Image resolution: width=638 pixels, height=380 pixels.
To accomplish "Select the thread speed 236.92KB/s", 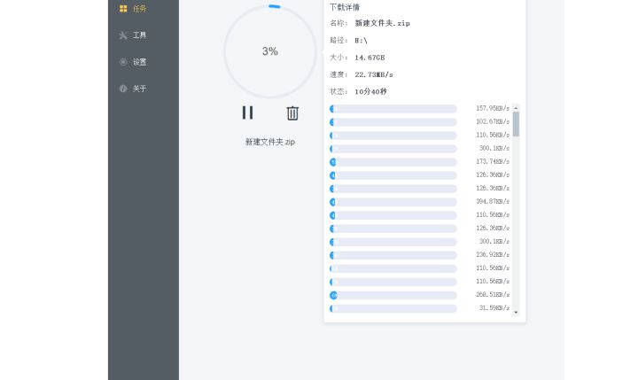I will 493,255.
